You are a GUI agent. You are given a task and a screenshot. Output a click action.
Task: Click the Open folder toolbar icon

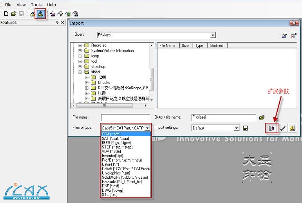14,14
